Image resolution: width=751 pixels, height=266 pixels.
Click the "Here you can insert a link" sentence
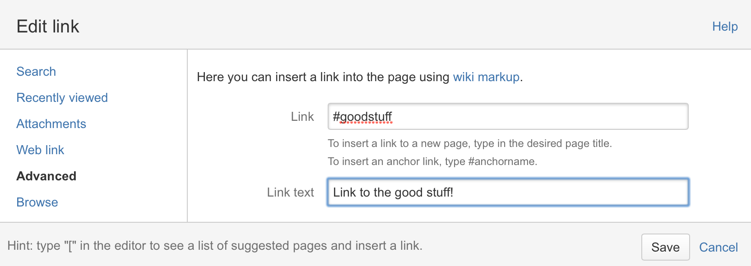tap(360, 77)
